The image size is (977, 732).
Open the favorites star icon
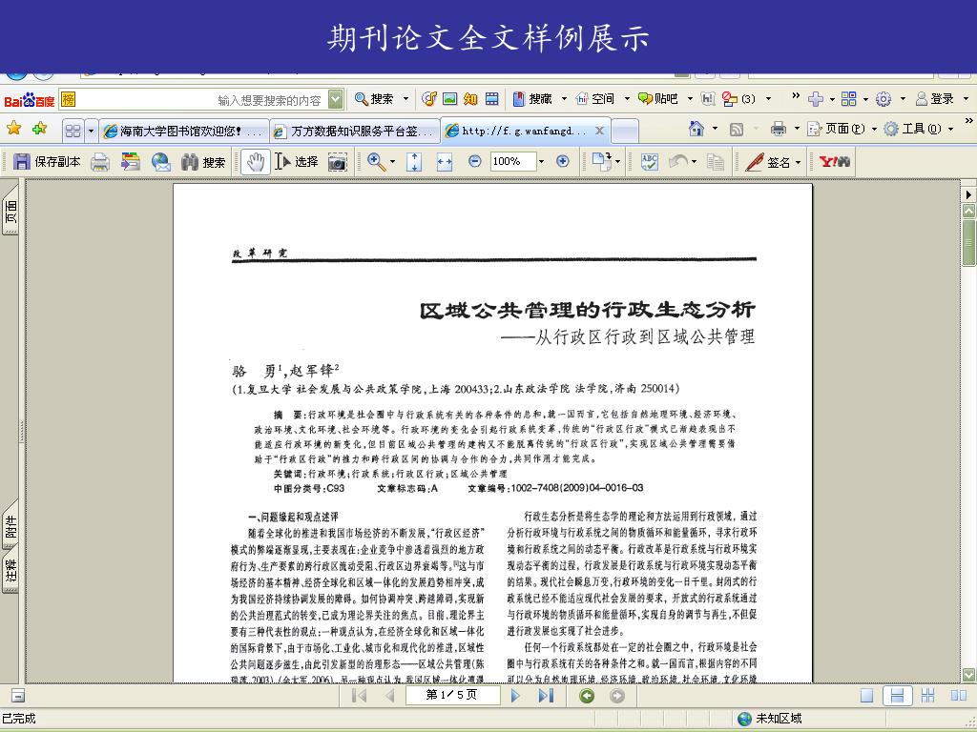click(x=13, y=129)
